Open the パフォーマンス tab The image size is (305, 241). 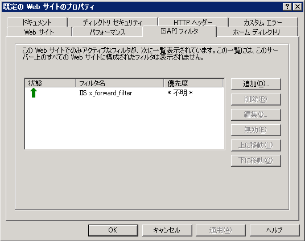[108, 32]
